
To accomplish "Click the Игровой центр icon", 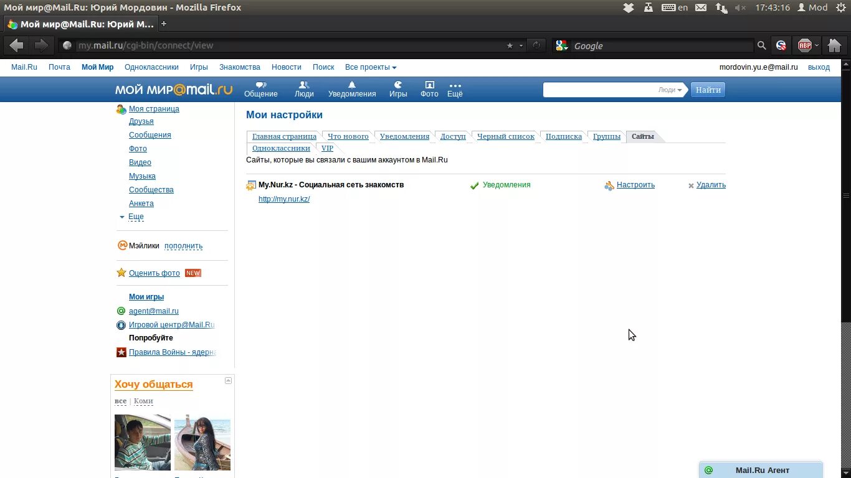I will point(121,325).
